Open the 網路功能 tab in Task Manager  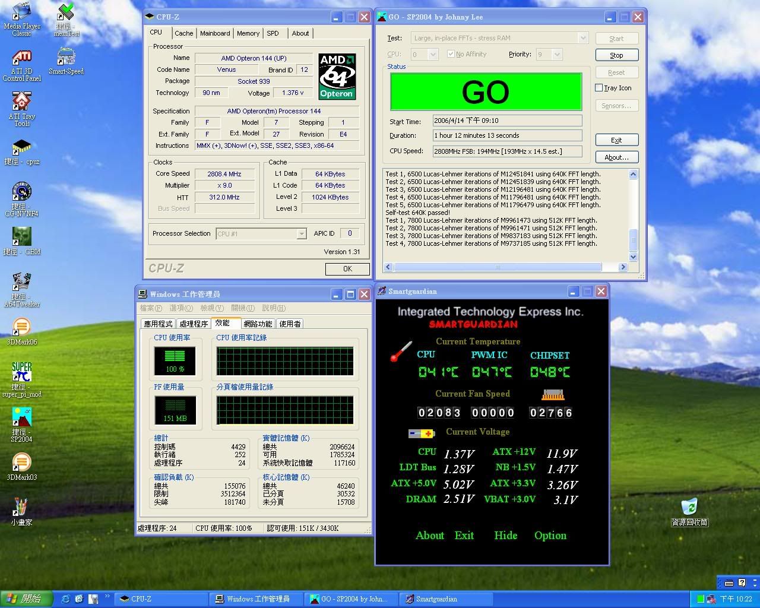point(258,324)
